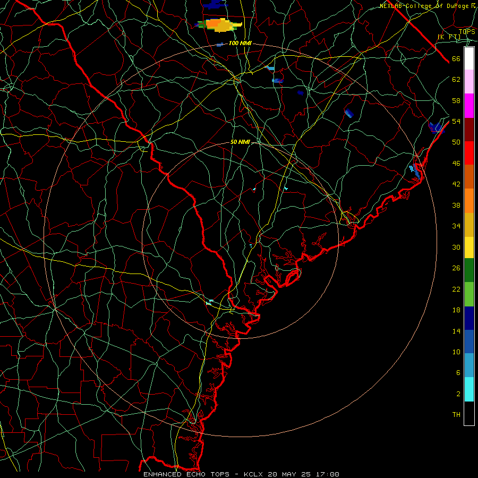Click the yellow swatch near 30

469,247
